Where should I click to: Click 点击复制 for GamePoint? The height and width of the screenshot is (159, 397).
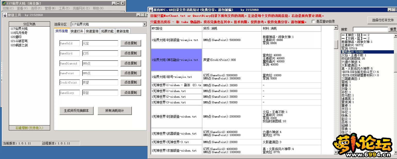tap(131, 73)
